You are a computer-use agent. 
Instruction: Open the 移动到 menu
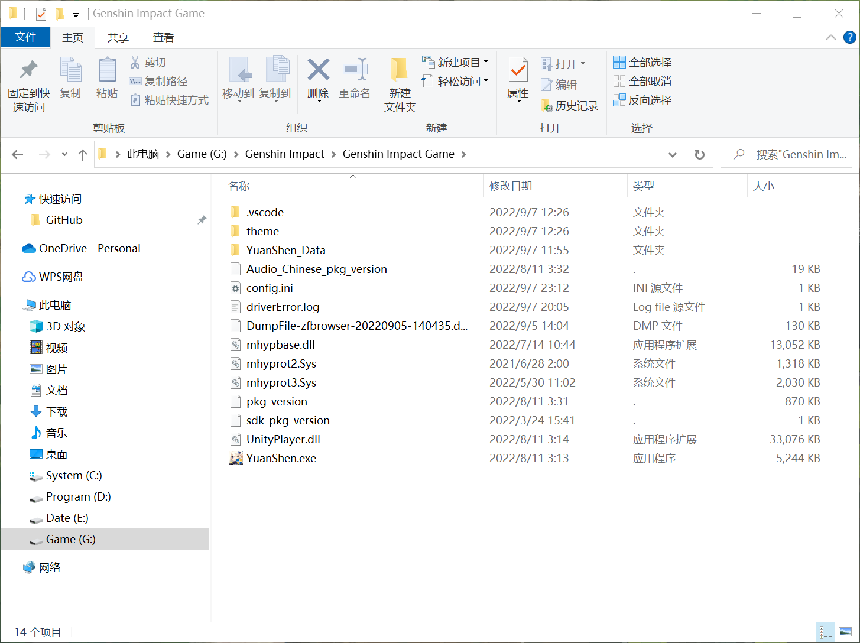coord(238,80)
